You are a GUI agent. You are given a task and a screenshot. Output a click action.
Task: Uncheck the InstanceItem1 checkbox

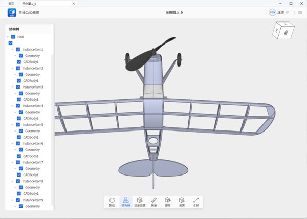[x=18, y=49]
